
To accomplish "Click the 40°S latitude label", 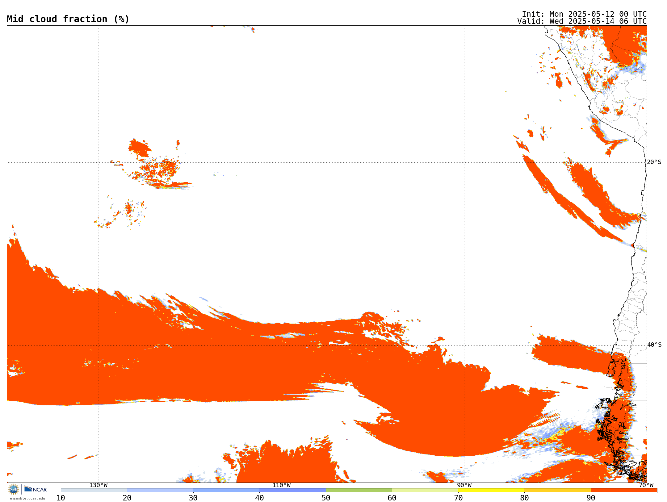I will coord(654,345).
